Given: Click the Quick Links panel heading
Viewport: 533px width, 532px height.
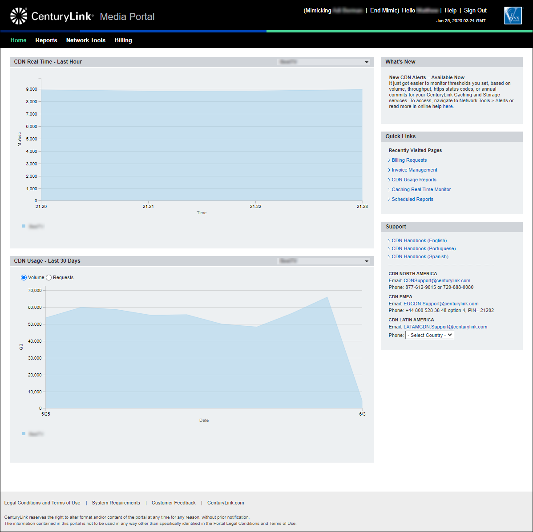Looking at the screenshot, I should (400, 136).
